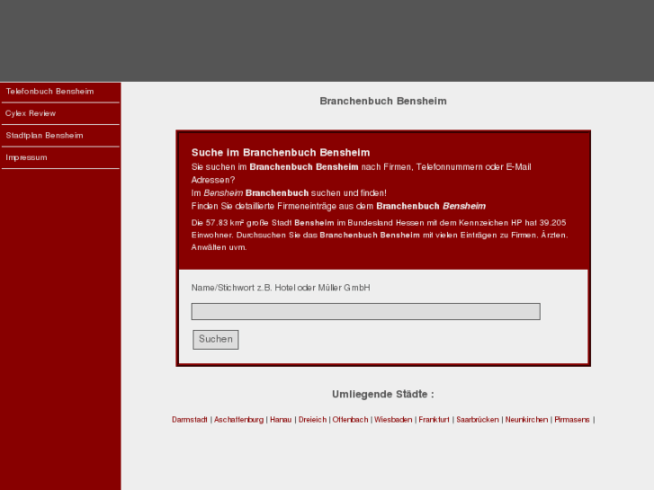Open the Aschaffenburg city link
Viewport: 654px width, 490px height.
point(238,420)
